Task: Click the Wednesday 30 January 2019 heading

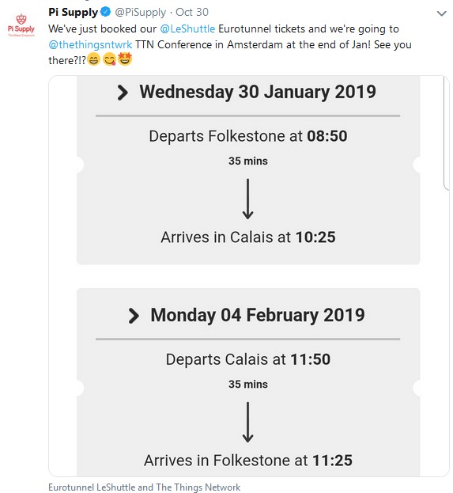Action: (258, 92)
